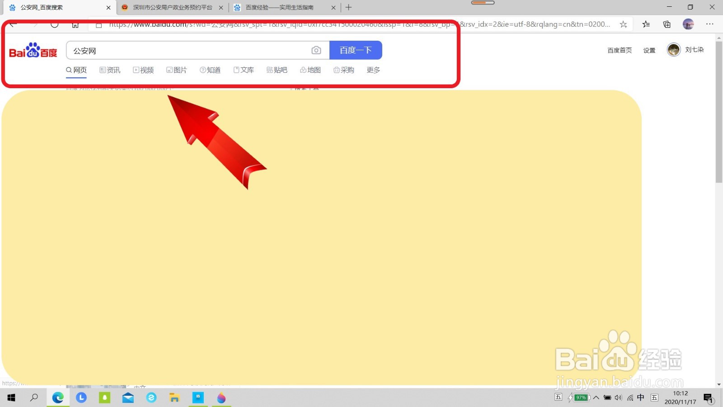This screenshot has height=407, width=723.
Task: Expand the 更多 search categories
Action: (x=373, y=70)
